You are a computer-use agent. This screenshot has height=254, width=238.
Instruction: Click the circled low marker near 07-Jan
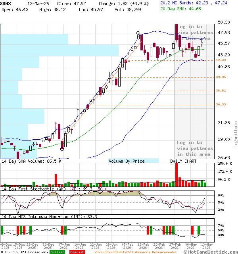pyautogui.click(x=62, y=149)
